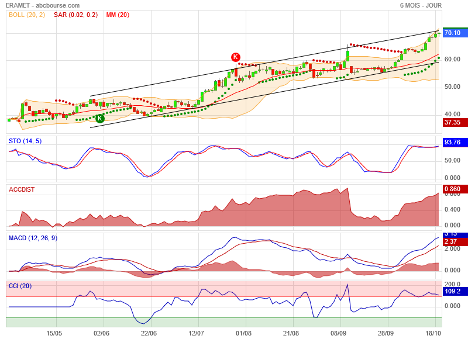Click the red 37.35 price tag
This screenshot has width=468, height=339.
[x=455, y=122]
